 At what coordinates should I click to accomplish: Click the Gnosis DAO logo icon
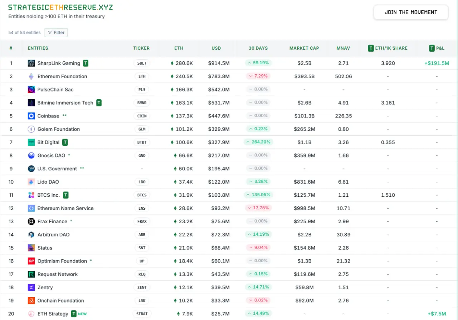click(x=31, y=156)
